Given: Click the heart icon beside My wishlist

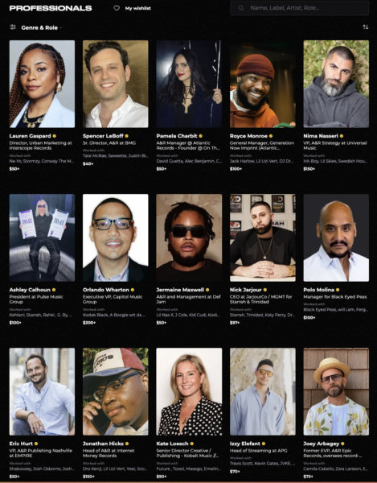Looking at the screenshot, I should click(117, 8).
